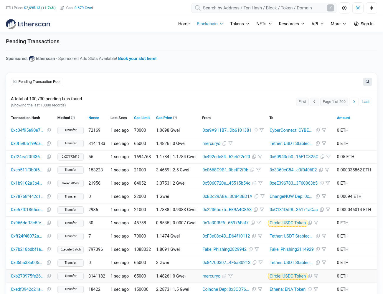Viewport: 383px width, 294px height.
Task: Filter by To address Fake_Phishing2114929
Action: pyautogui.click(x=324, y=249)
